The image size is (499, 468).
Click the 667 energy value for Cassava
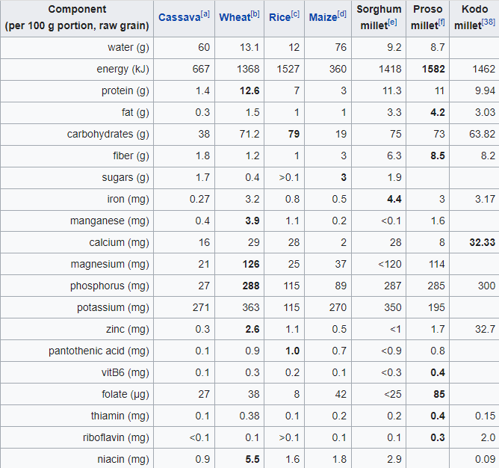tap(201, 69)
